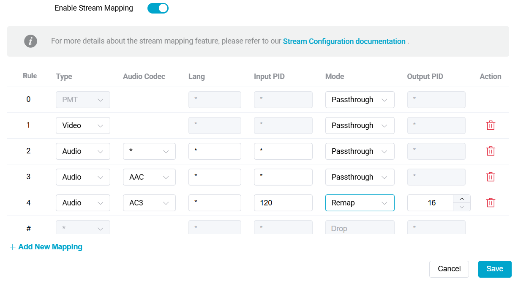Click the Save button
The height and width of the screenshot is (284, 518).
tap(495, 269)
